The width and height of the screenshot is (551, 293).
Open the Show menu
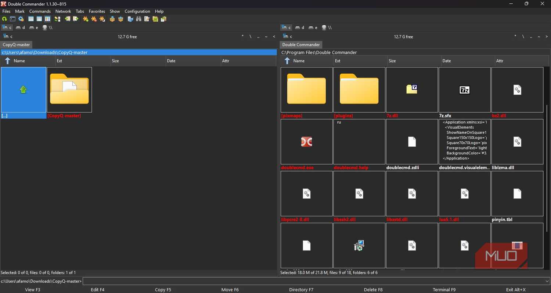click(x=115, y=11)
